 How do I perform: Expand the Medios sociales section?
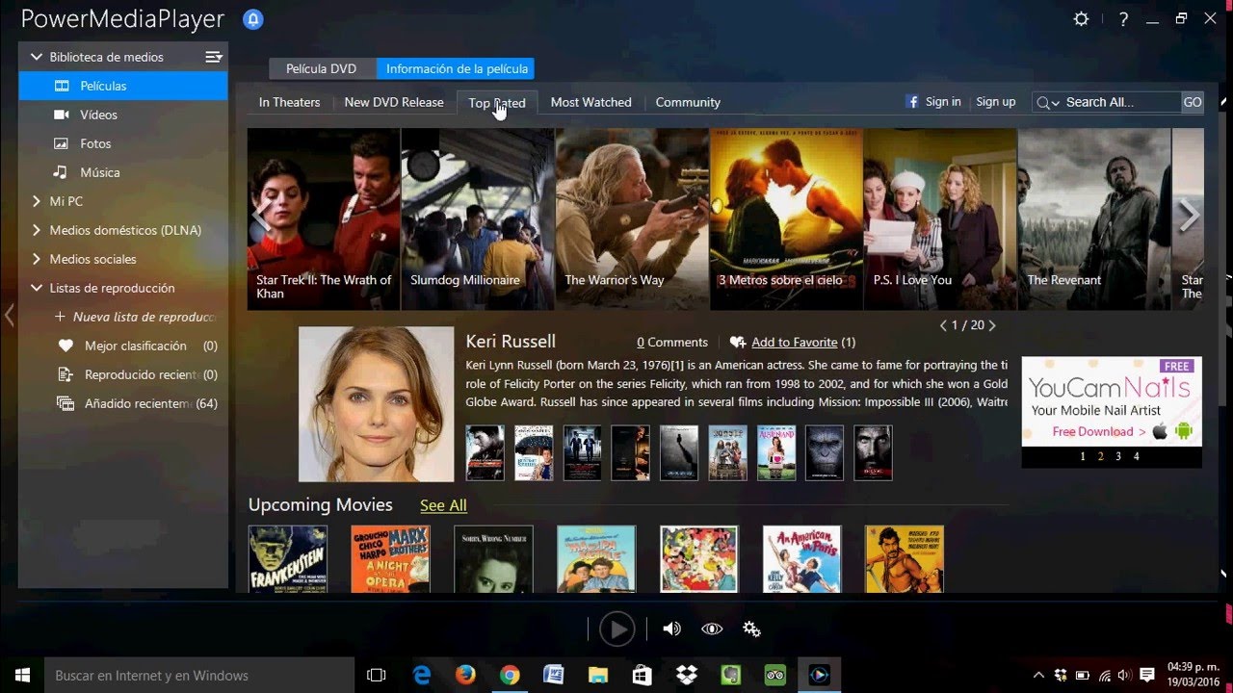tap(37, 259)
